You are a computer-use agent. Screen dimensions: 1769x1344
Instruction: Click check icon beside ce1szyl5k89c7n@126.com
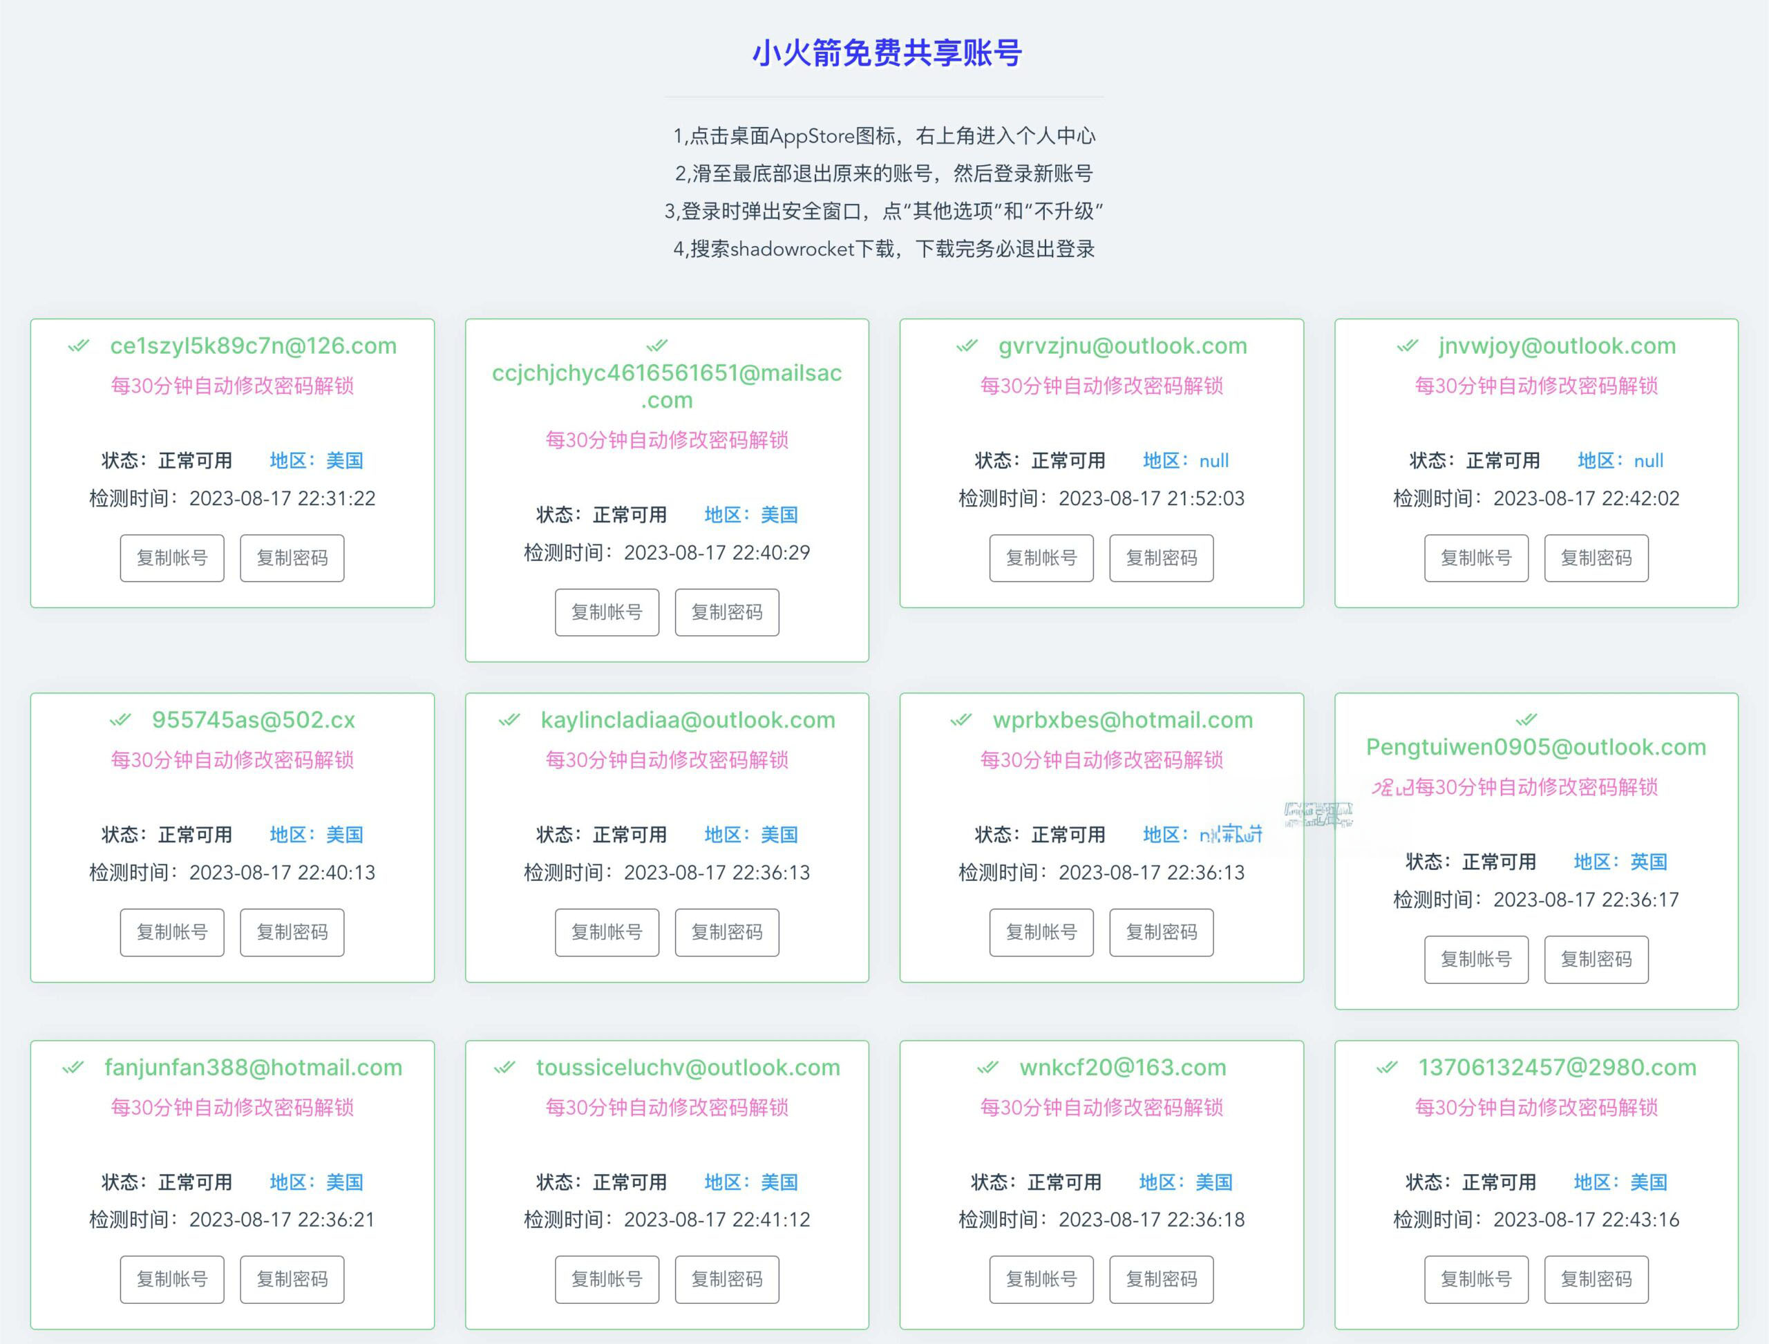point(78,346)
